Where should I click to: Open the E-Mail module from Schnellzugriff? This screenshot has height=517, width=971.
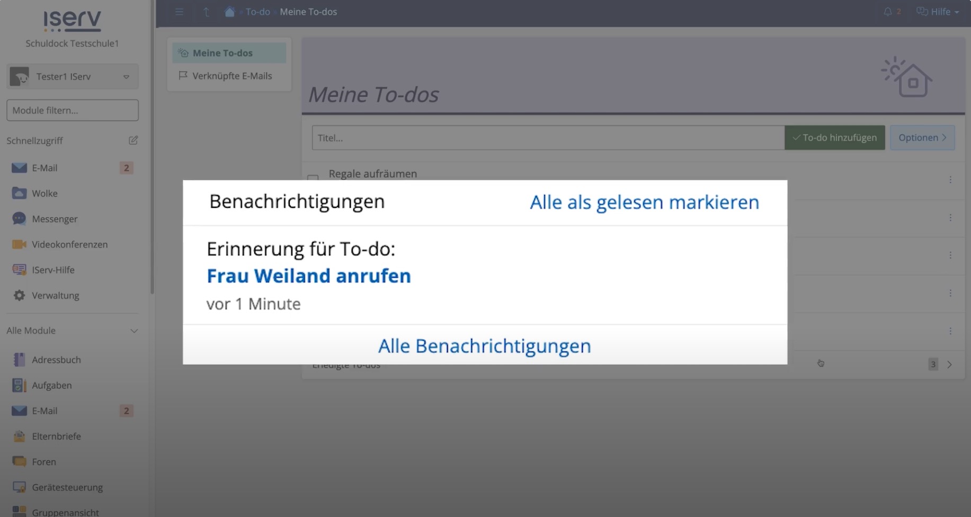click(x=44, y=167)
